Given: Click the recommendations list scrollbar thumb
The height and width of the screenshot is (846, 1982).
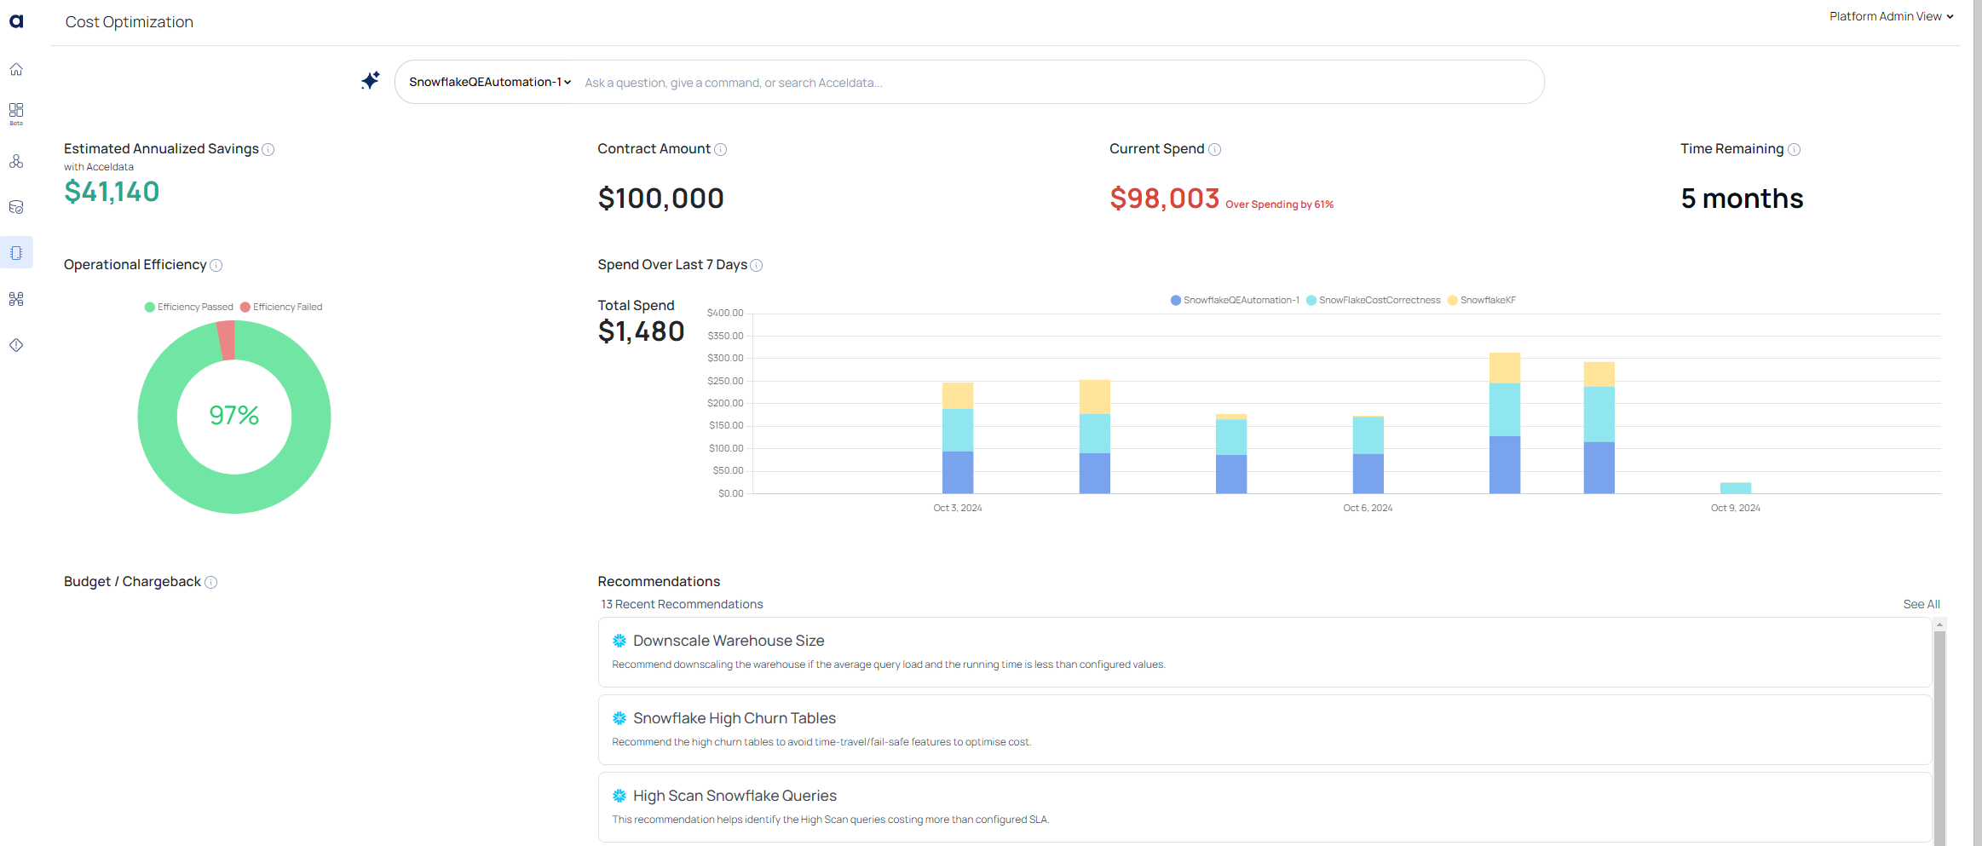Looking at the screenshot, I should [1939, 738].
